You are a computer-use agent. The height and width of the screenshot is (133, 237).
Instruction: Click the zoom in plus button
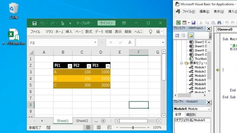tap(148, 127)
